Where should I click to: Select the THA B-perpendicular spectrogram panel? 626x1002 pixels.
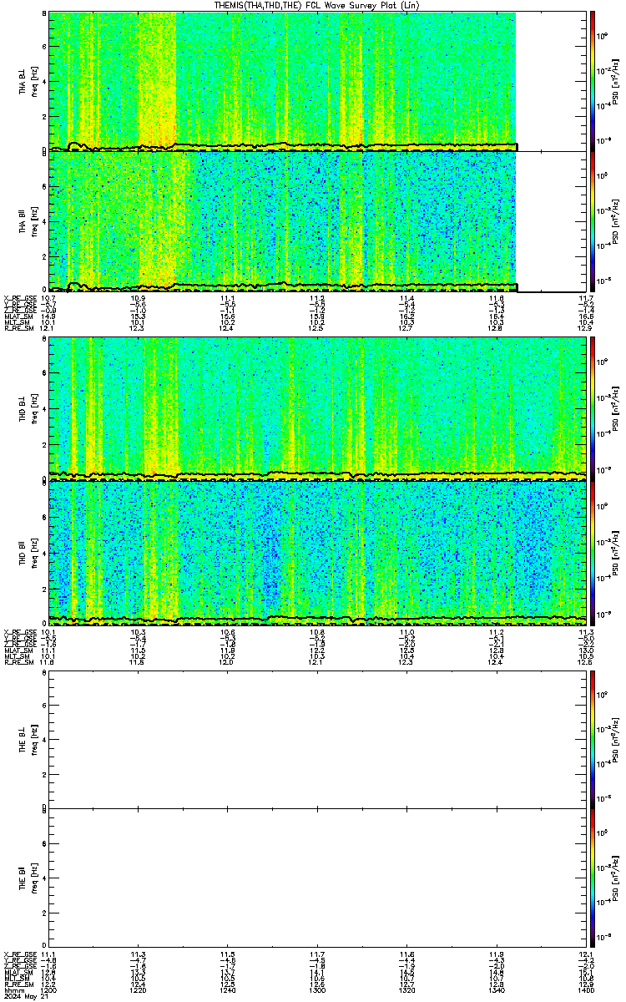pyautogui.click(x=317, y=81)
